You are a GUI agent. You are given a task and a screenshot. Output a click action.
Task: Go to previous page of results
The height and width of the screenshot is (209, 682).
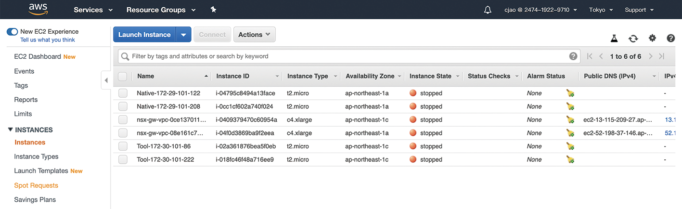pyautogui.click(x=601, y=56)
